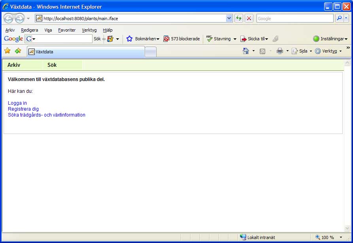Select the Växtdata browser tab
The width and height of the screenshot is (353, 243).
pyautogui.click(x=86, y=52)
